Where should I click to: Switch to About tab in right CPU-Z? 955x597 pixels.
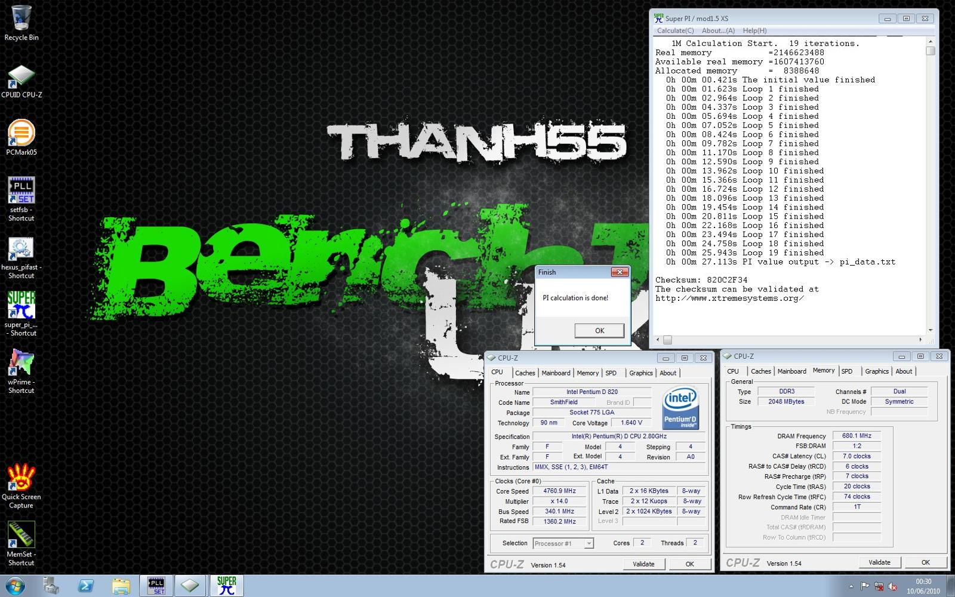tap(904, 371)
